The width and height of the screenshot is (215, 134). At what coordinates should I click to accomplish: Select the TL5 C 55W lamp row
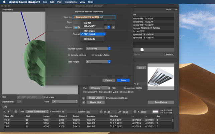pos(88,126)
